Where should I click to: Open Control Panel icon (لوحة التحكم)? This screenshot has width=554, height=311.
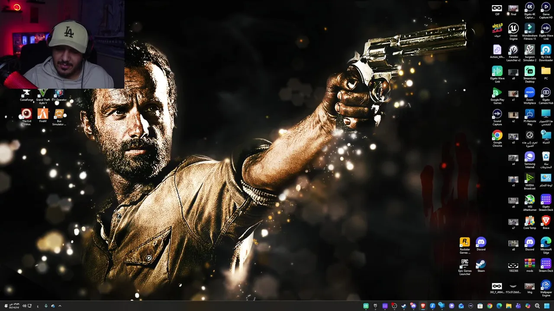click(546, 180)
